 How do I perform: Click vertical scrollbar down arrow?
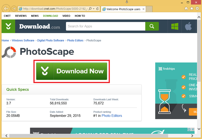[199, 129]
